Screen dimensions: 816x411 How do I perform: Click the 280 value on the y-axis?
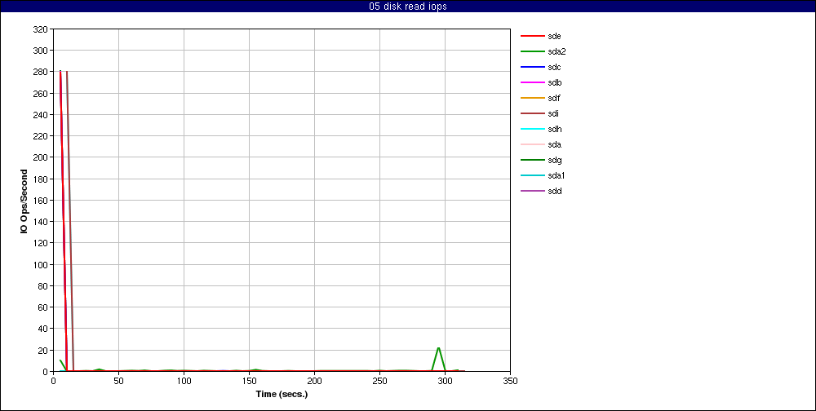[40, 72]
